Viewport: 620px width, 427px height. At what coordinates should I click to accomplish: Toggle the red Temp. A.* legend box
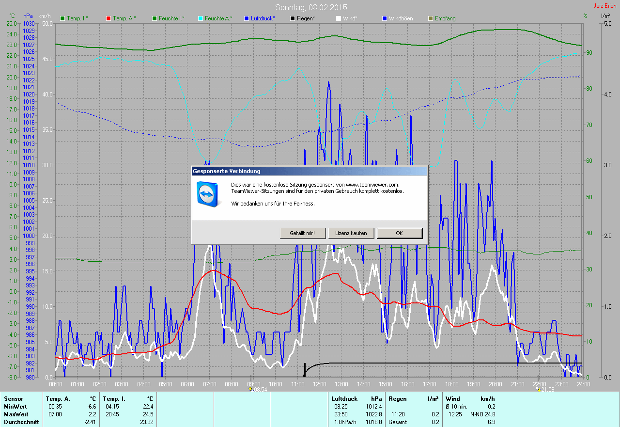pyautogui.click(x=108, y=18)
